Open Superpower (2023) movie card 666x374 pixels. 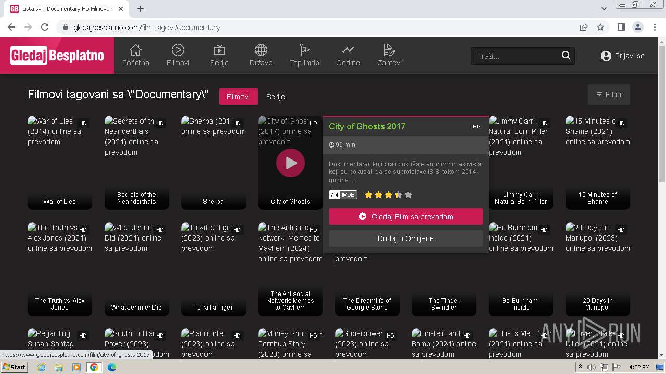[x=367, y=344]
